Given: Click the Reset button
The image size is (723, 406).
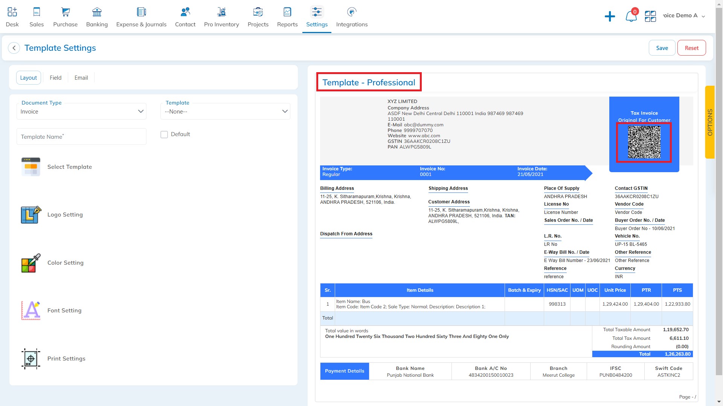Looking at the screenshot, I should pos(691,48).
